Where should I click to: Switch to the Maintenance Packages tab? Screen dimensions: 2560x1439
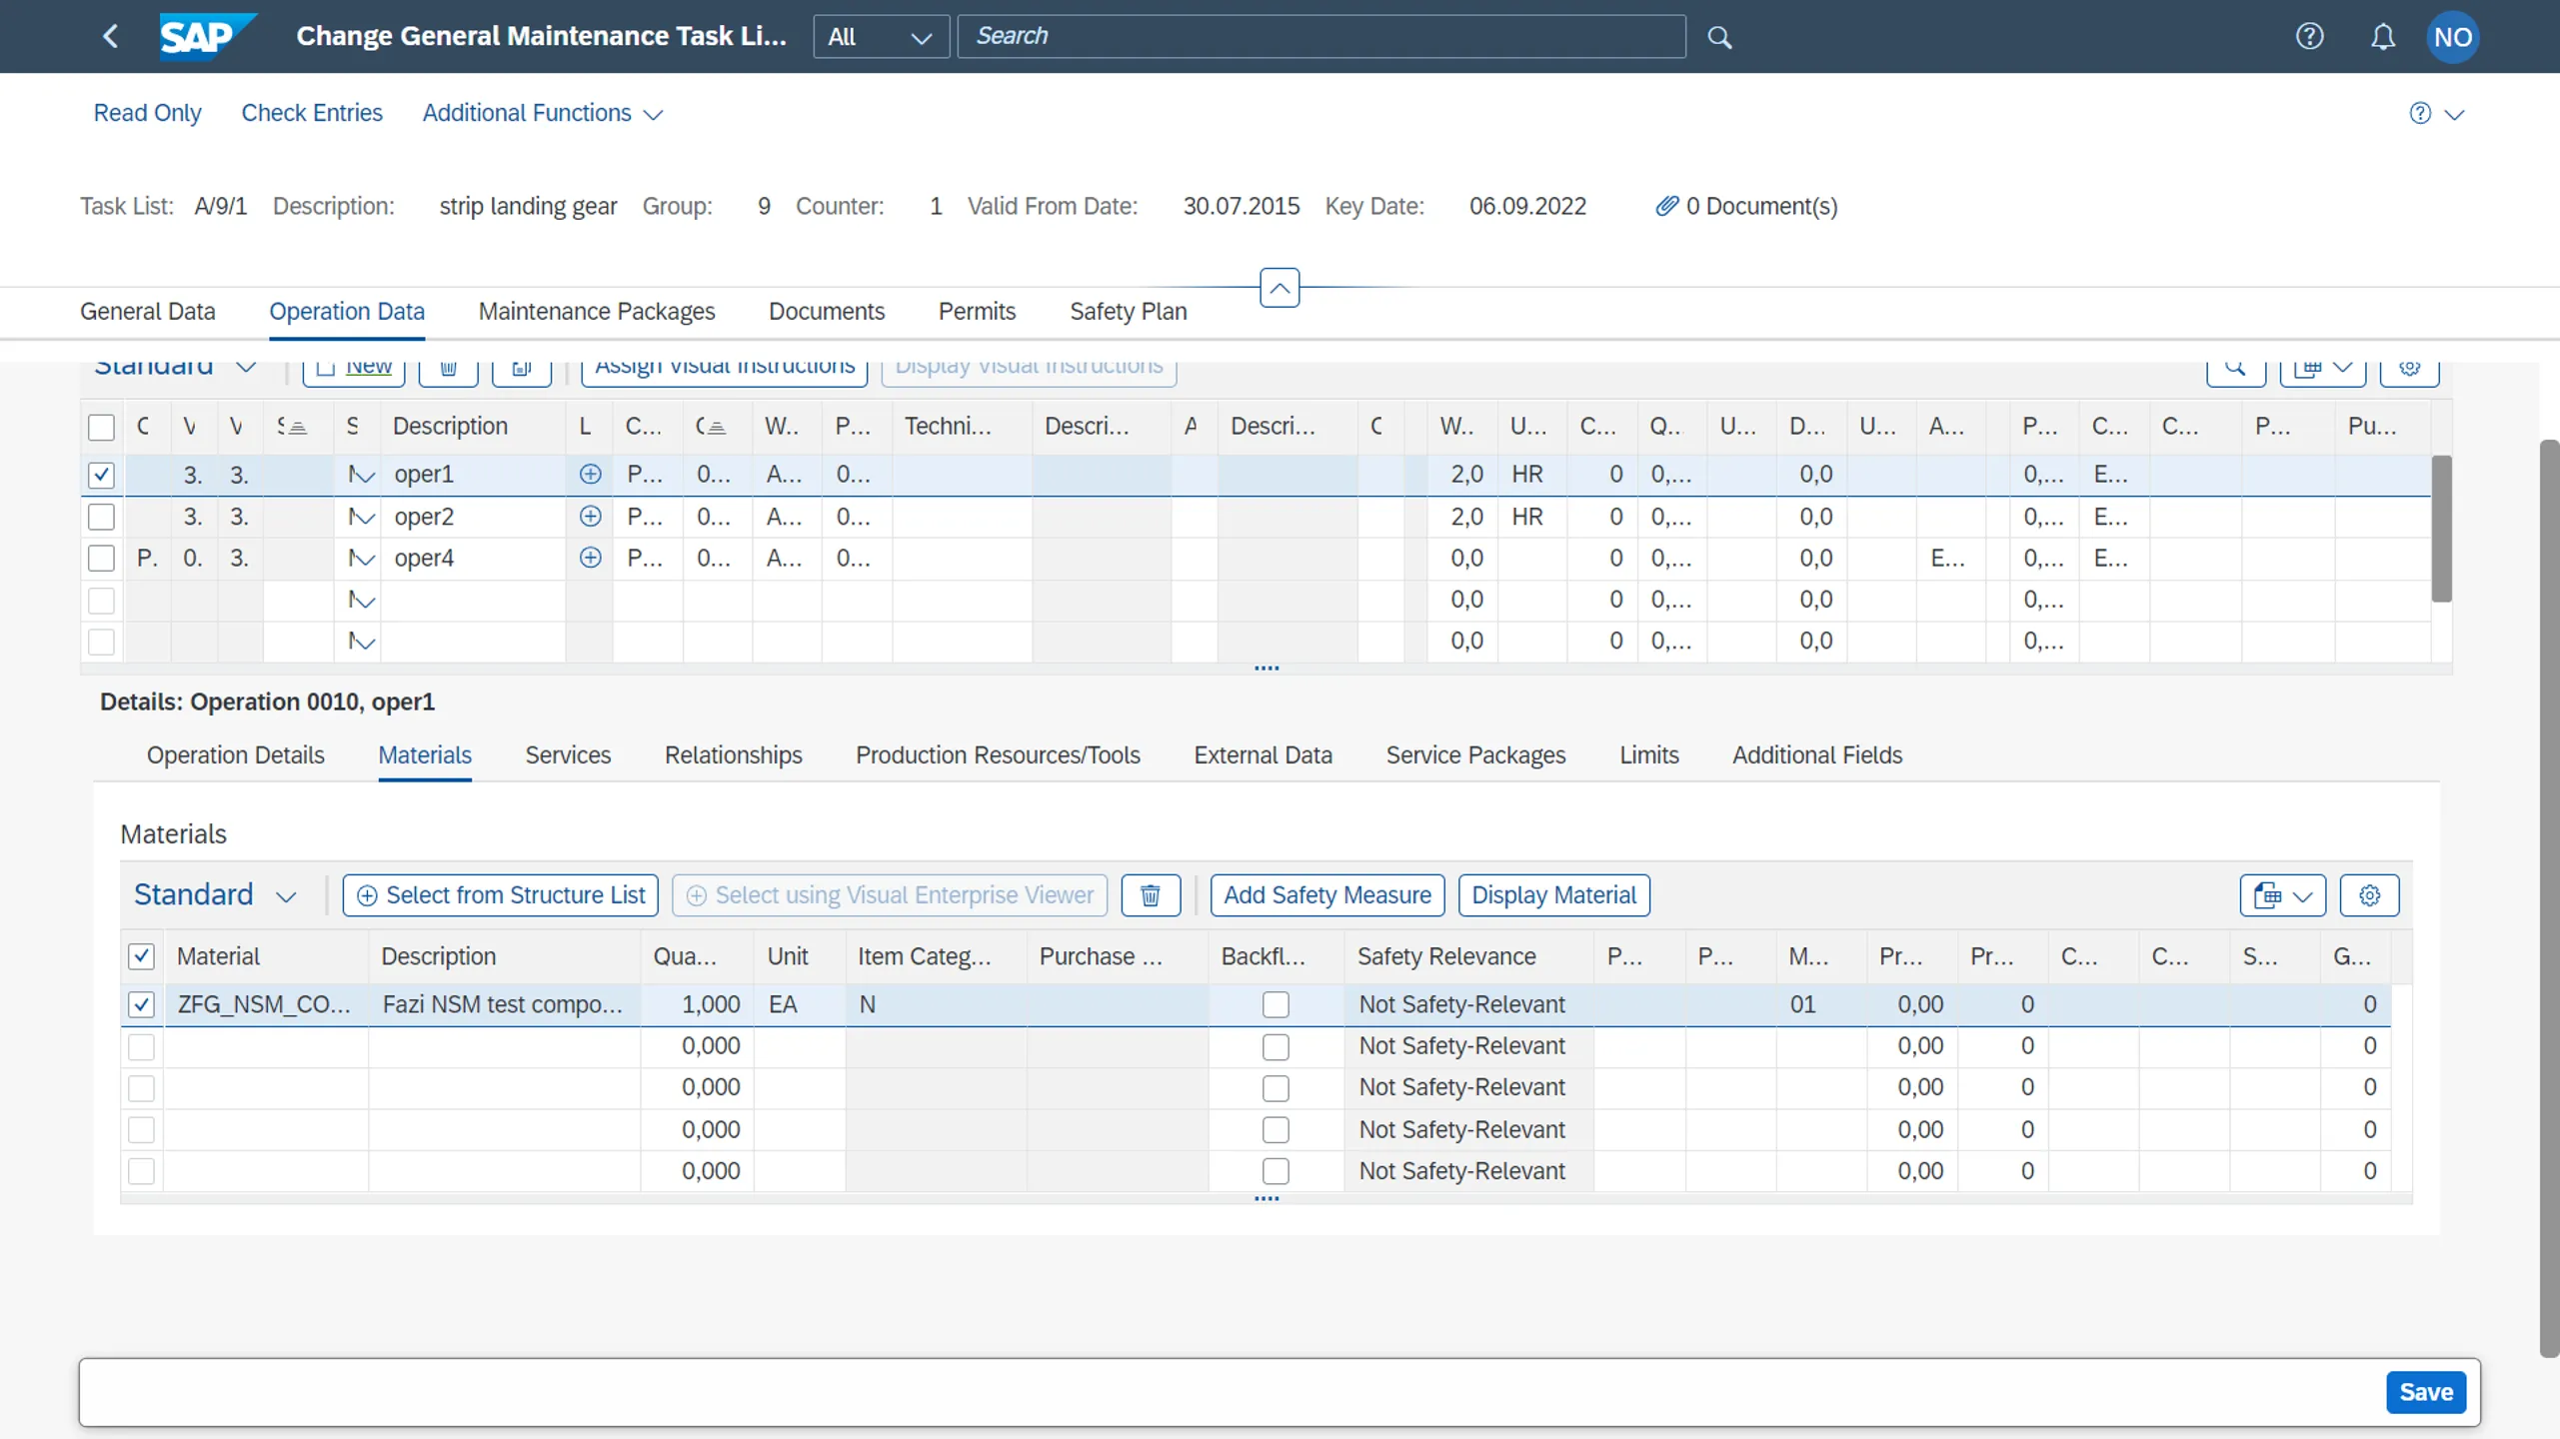pyautogui.click(x=597, y=311)
